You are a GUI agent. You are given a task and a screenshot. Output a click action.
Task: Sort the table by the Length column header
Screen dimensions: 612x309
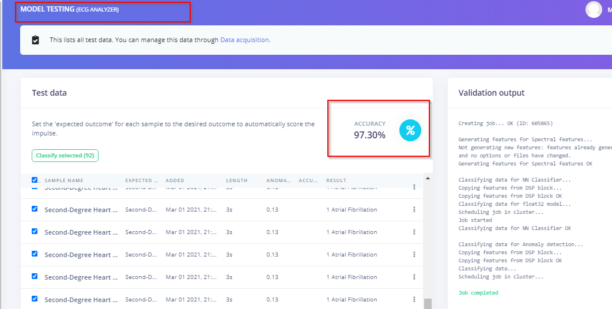pos(236,180)
